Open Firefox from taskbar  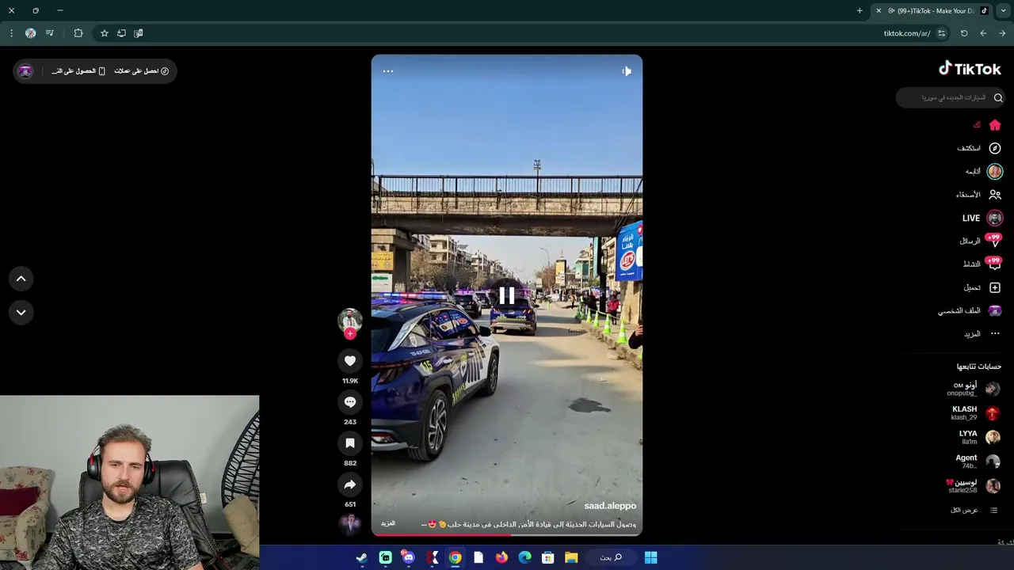(501, 557)
